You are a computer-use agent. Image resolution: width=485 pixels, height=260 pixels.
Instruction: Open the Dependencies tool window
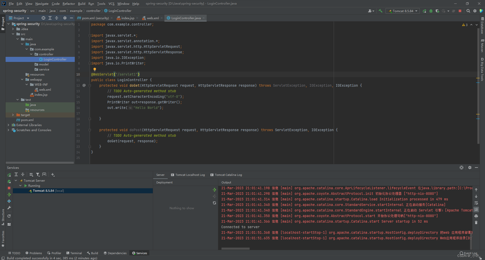[x=115, y=253]
